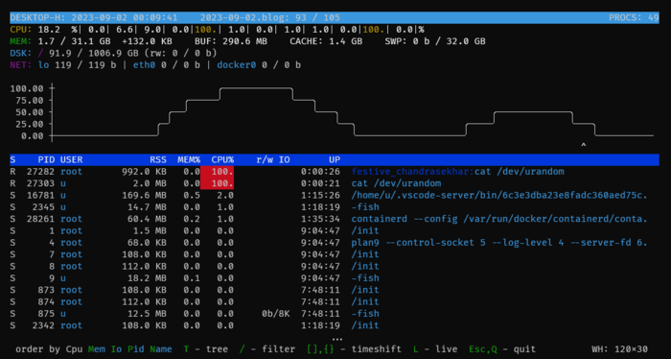
Task: Click the SWP swap usage value
Action: (x=435, y=41)
